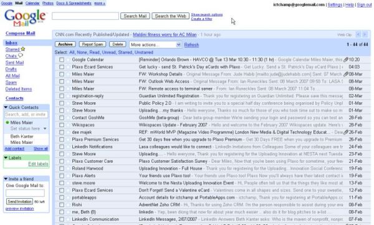Click the green online status dot for Miles Maier
This screenshot has width=374, height=225.
click(7, 122)
